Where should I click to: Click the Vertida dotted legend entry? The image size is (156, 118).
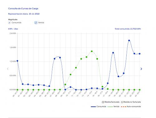point(114,106)
